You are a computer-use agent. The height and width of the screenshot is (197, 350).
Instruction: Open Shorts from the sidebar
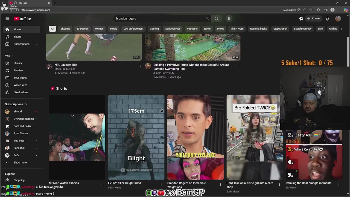pos(22,37)
